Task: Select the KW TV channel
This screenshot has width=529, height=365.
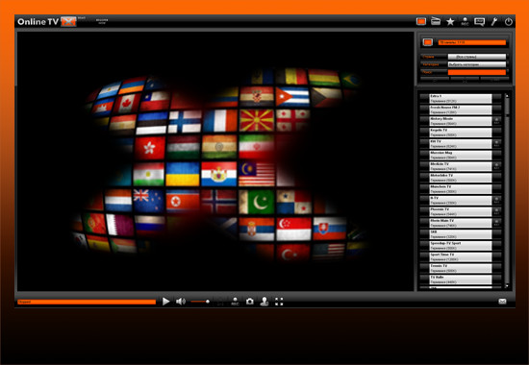Action: (461, 144)
